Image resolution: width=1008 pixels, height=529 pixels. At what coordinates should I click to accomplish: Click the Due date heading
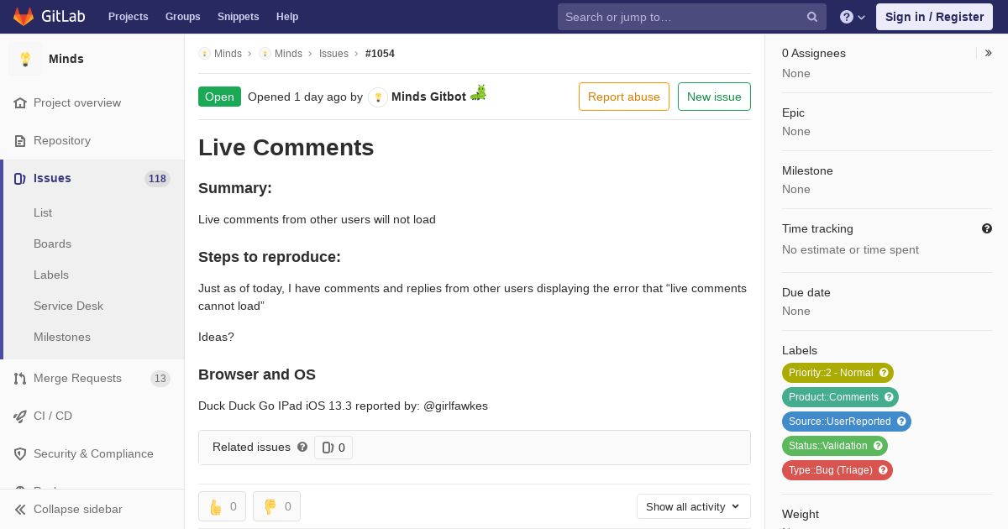point(806,292)
